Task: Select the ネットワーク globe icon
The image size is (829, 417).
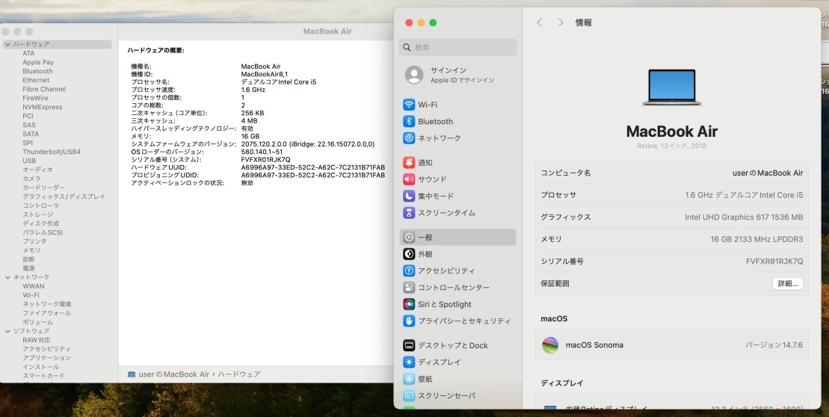Action: pos(409,138)
